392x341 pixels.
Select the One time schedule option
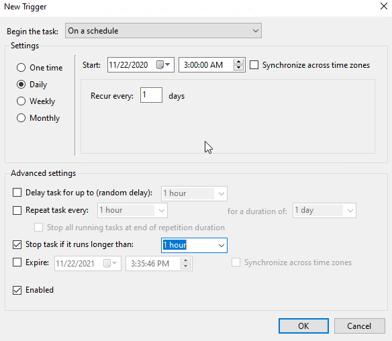point(21,68)
